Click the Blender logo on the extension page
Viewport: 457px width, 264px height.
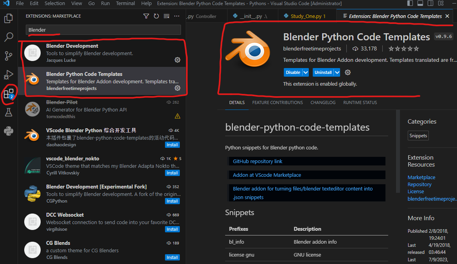(248, 49)
